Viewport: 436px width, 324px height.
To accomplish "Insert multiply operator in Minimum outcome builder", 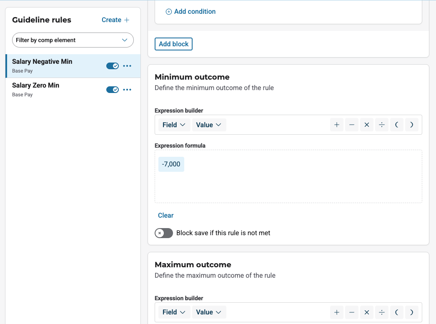I will (366, 125).
